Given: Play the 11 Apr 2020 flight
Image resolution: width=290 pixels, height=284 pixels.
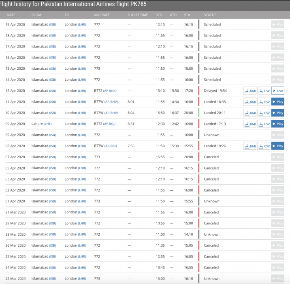Looking at the screenshot, I should click(x=277, y=102).
